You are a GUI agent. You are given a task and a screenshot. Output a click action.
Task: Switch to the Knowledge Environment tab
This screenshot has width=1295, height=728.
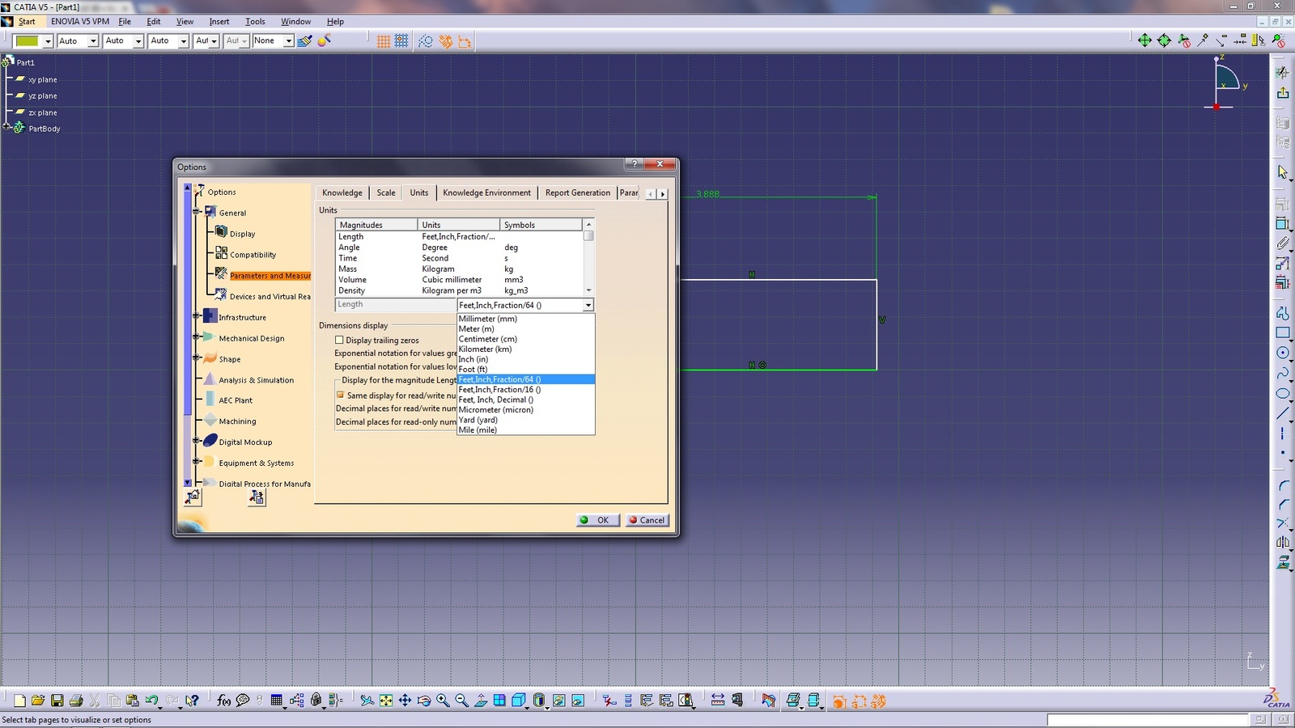486,193
